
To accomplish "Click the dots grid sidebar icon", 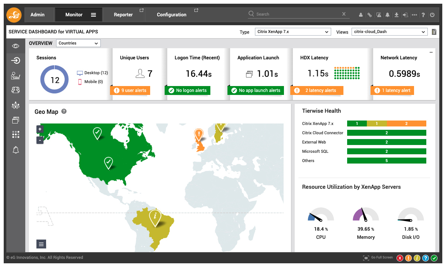I will point(16,135).
